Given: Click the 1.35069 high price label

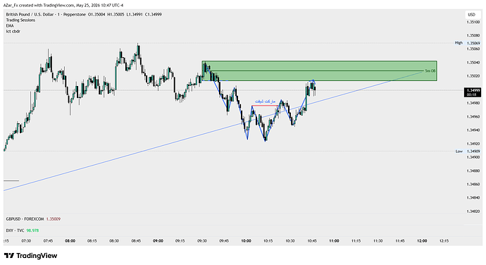Looking at the screenshot, I should click(473, 43).
